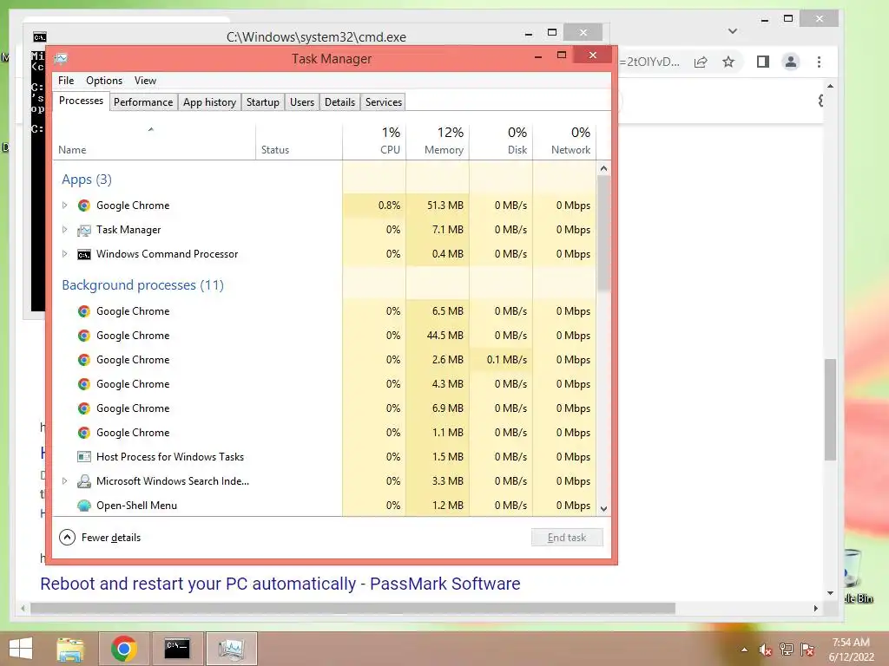Sort processes by the Name column
This screenshot has width=889, height=666.
pos(155,141)
